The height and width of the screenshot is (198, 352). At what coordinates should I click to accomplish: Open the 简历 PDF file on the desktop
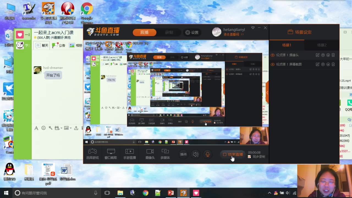pos(48,174)
